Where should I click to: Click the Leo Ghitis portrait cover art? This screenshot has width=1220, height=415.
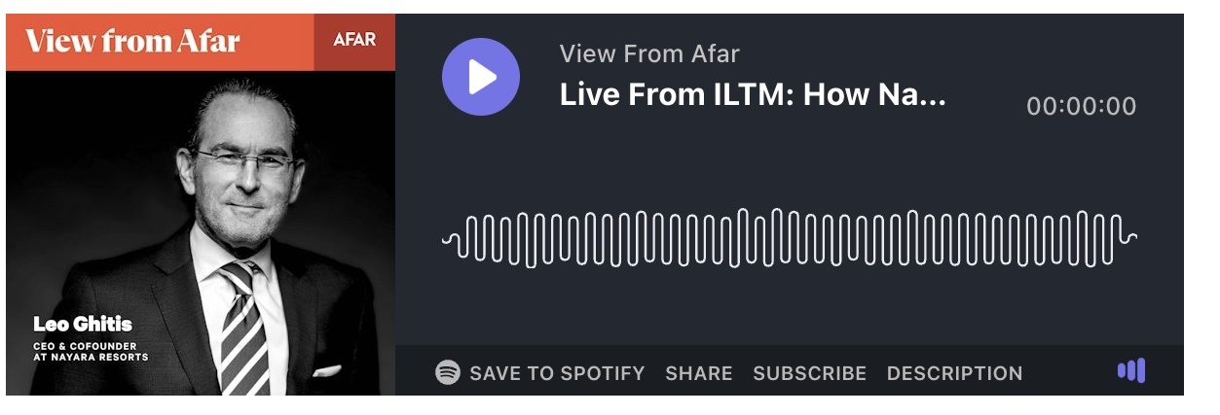click(x=201, y=233)
